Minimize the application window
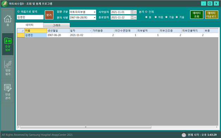Screen dimensions: 221x138 [203, 4]
